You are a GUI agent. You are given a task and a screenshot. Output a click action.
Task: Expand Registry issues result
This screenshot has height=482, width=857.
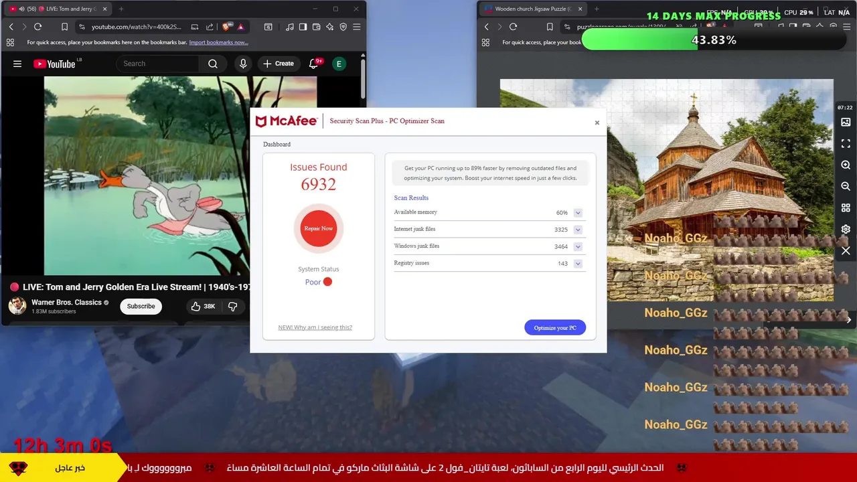point(577,264)
